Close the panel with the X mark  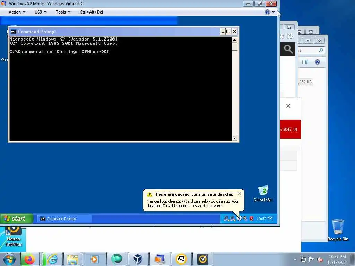288,106
